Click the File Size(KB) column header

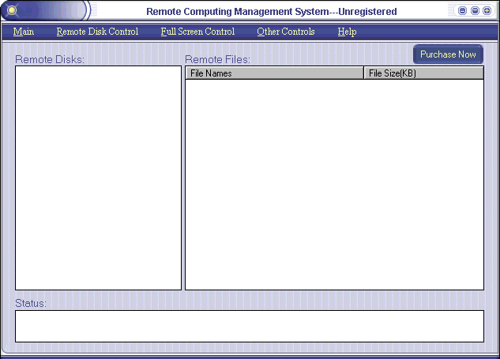coord(423,73)
